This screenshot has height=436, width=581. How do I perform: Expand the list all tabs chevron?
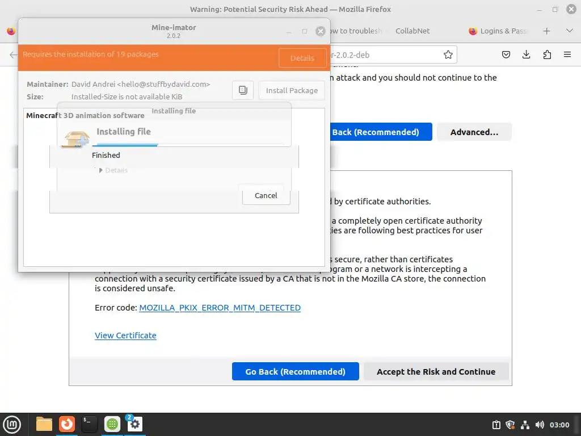(x=570, y=31)
